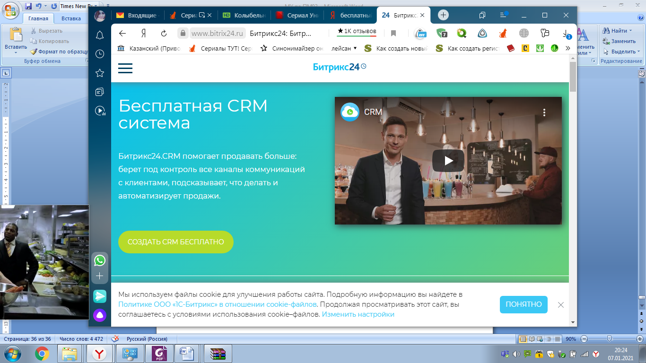Open the orange cat extension icon in the toolbar
The image size is (646, 363).
[503, 33]
